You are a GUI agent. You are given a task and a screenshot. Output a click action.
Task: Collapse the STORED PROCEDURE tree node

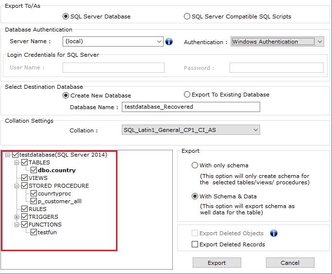17,186
